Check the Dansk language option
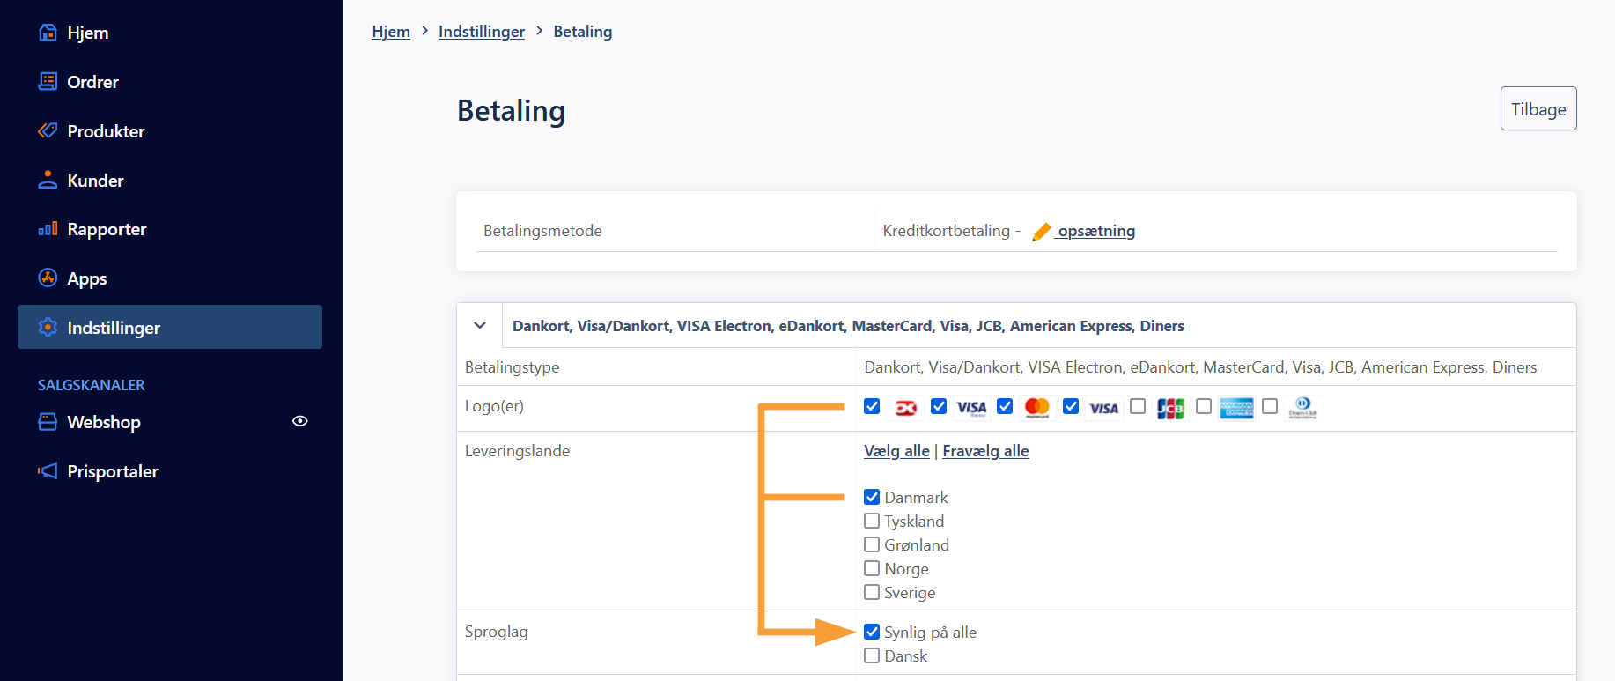The image size is (1615, 681). click(872, 655)
